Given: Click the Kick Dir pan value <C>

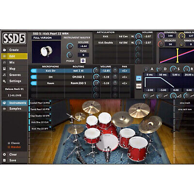Looking at the screenshot, I should pyautogui.click(x=124, y=71).
